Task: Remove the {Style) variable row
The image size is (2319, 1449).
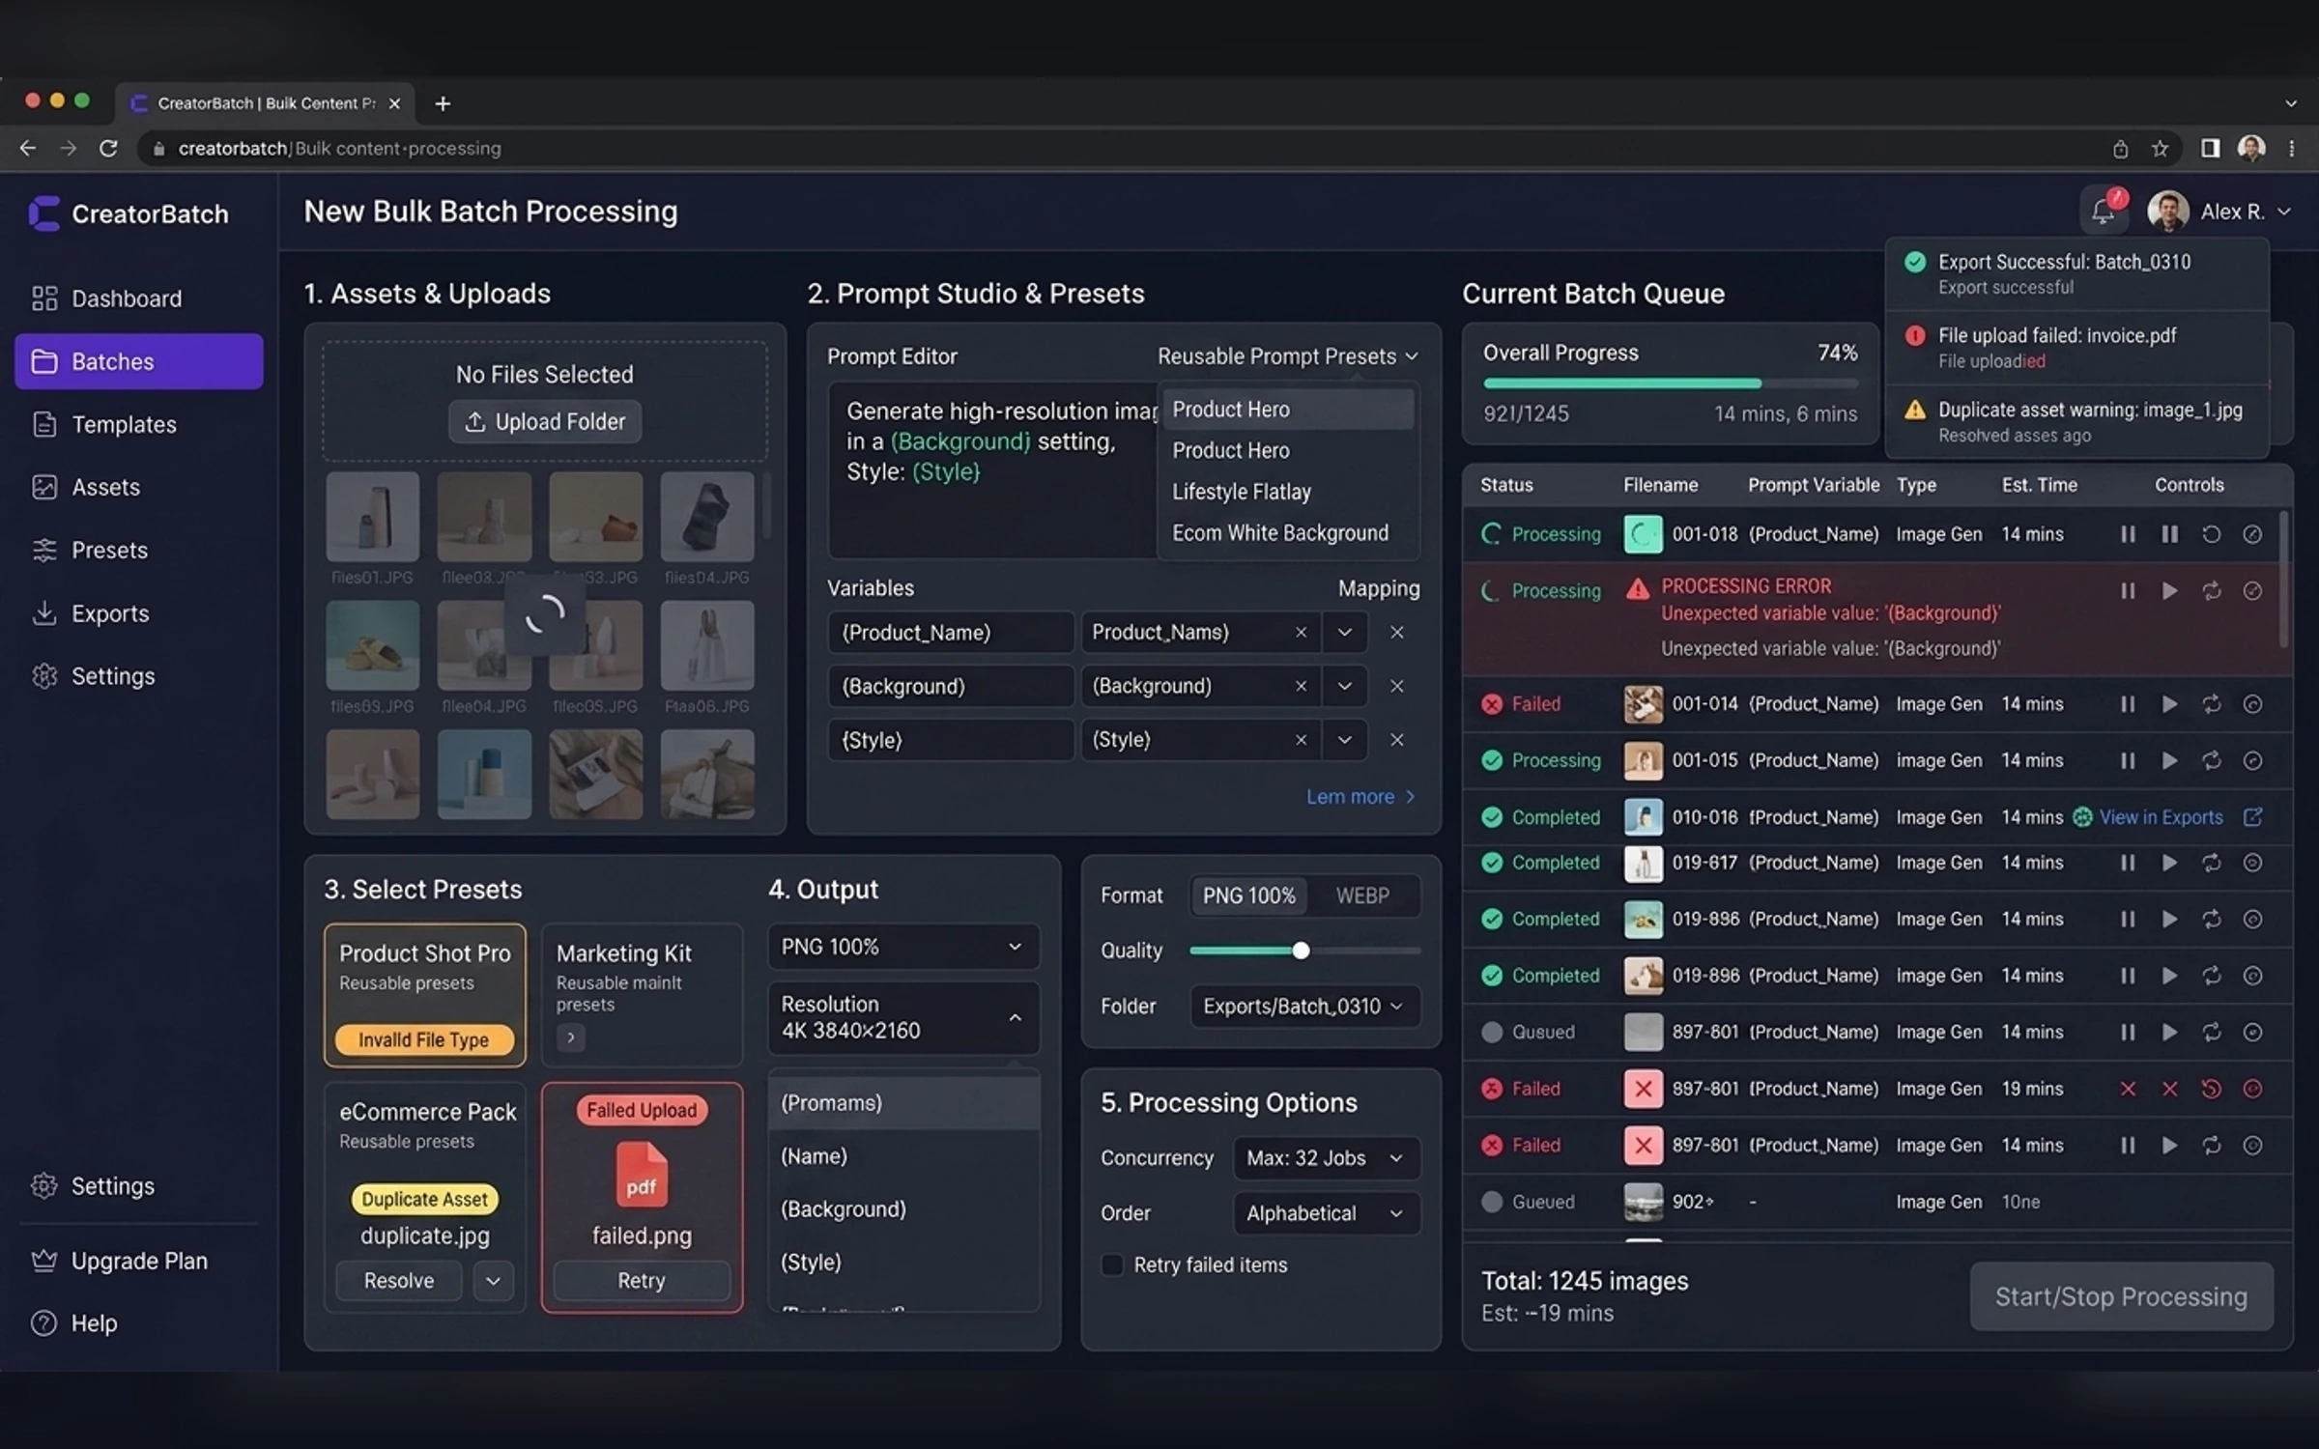Action: [1396, 740]
